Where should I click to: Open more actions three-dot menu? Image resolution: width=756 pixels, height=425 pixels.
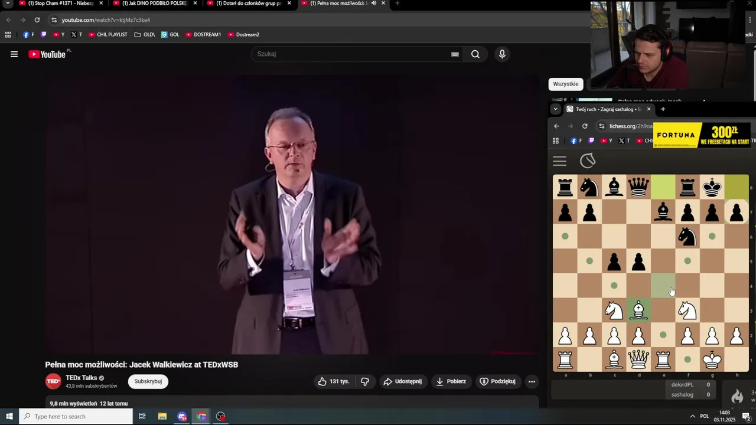532,381
